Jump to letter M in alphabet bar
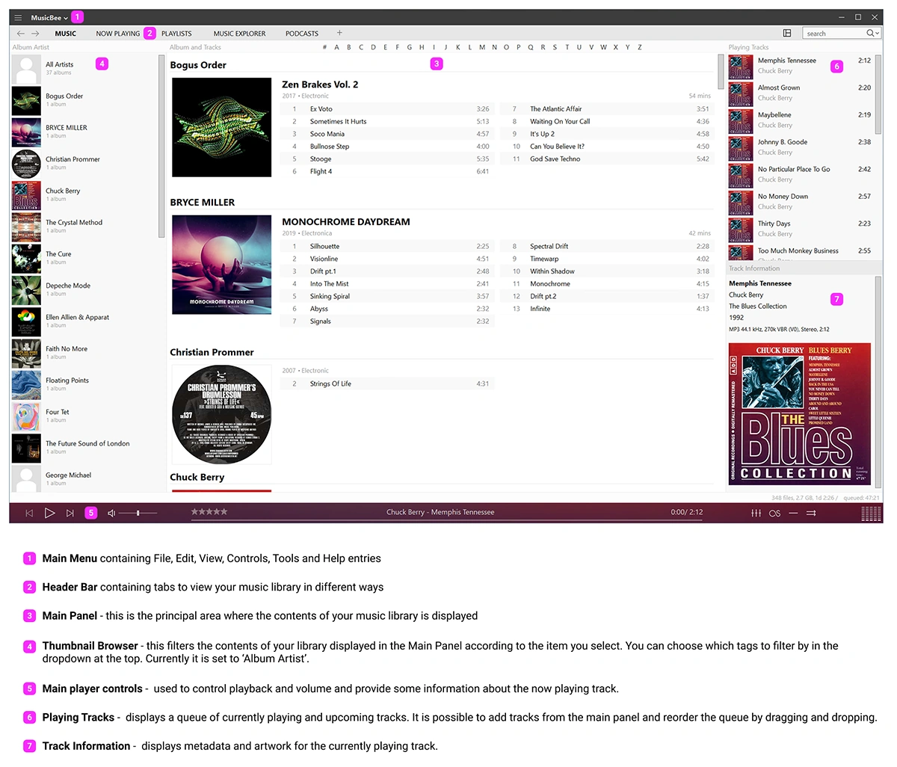 [482, 47]
